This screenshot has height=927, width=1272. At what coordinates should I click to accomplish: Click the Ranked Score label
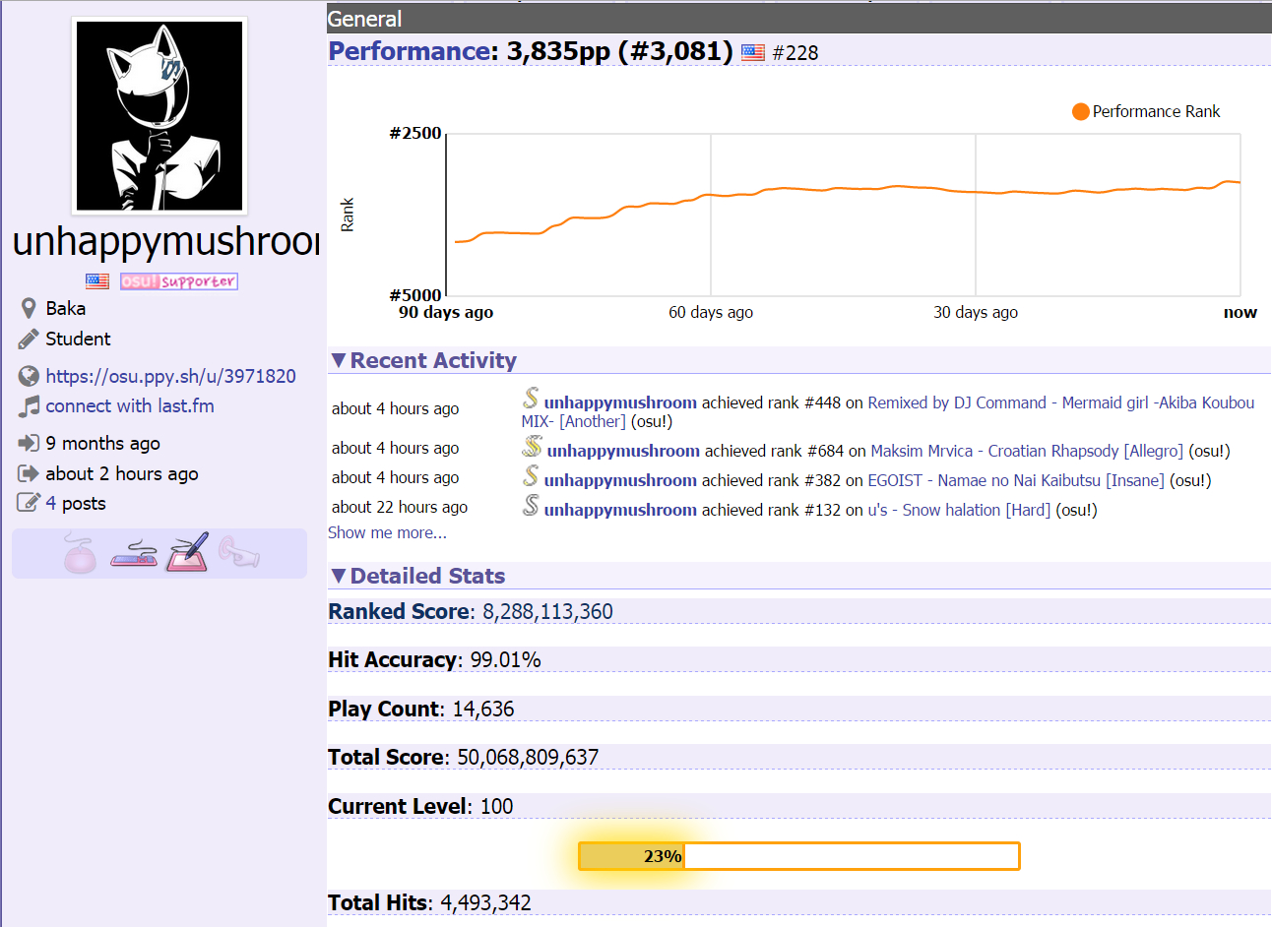tap(399, 611)
